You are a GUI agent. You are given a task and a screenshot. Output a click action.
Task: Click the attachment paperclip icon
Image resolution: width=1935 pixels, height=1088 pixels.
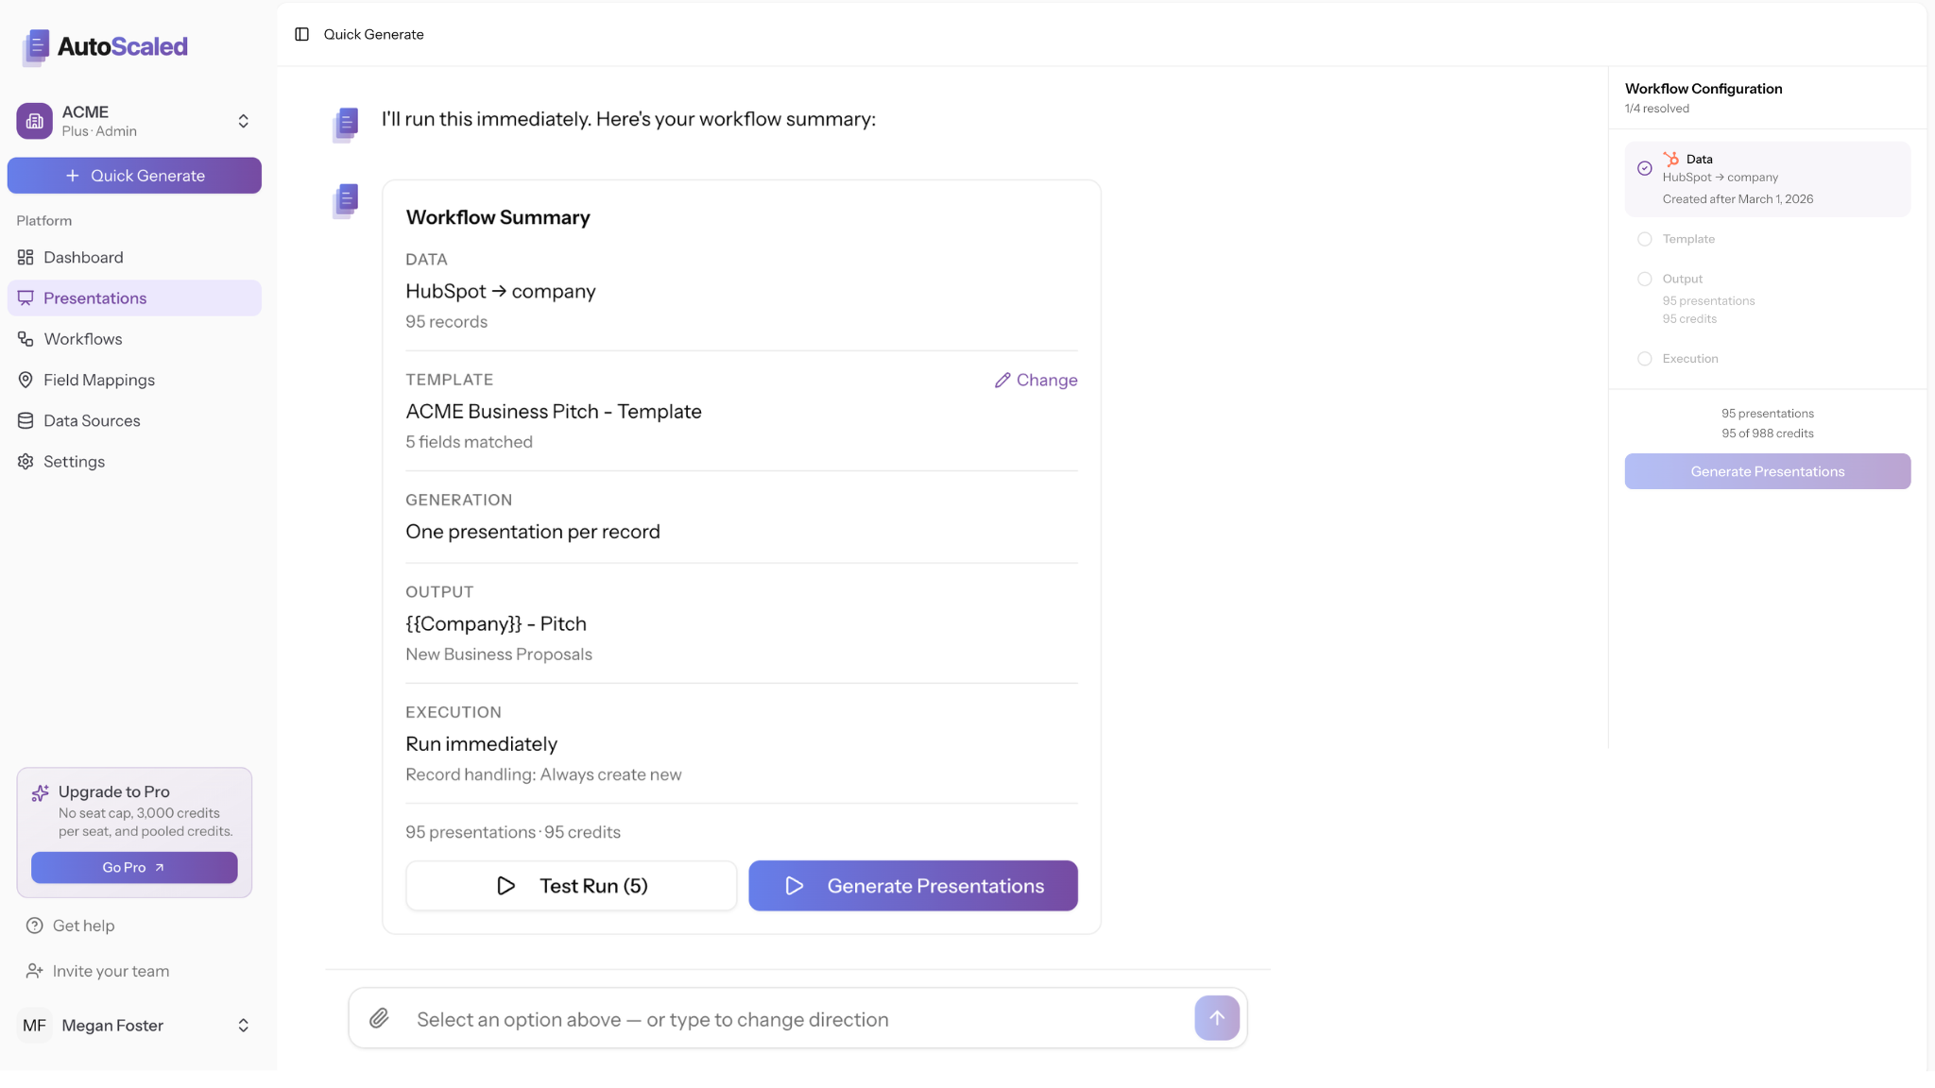379,1018
